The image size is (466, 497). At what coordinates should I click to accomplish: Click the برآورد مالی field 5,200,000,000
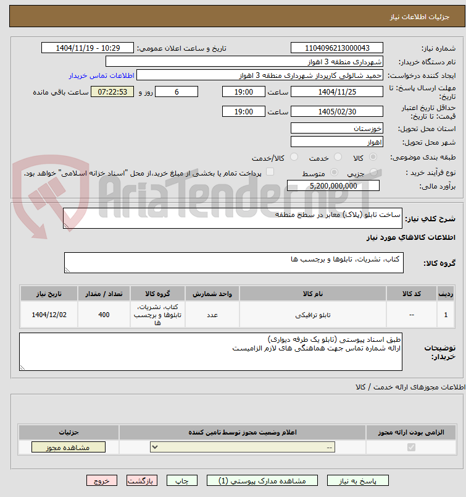(x=333, y=185)
